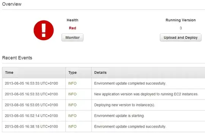Click the Health label
This screenshot has width=205, height=137.
(73, 20)
